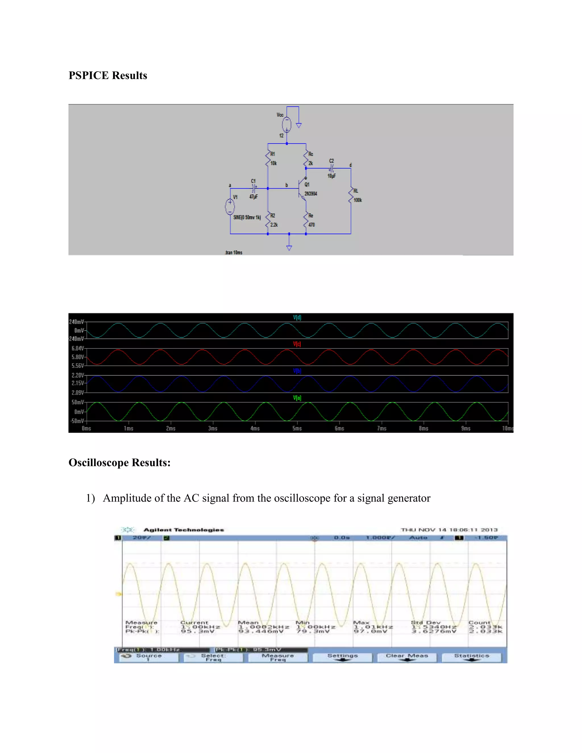Select the Rc 2k resistor
The width and height of the screenshot is (582, 753).
coord(306,159)
